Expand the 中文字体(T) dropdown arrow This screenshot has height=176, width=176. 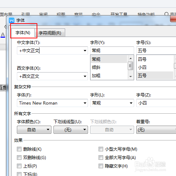click(x=85, y=51)
